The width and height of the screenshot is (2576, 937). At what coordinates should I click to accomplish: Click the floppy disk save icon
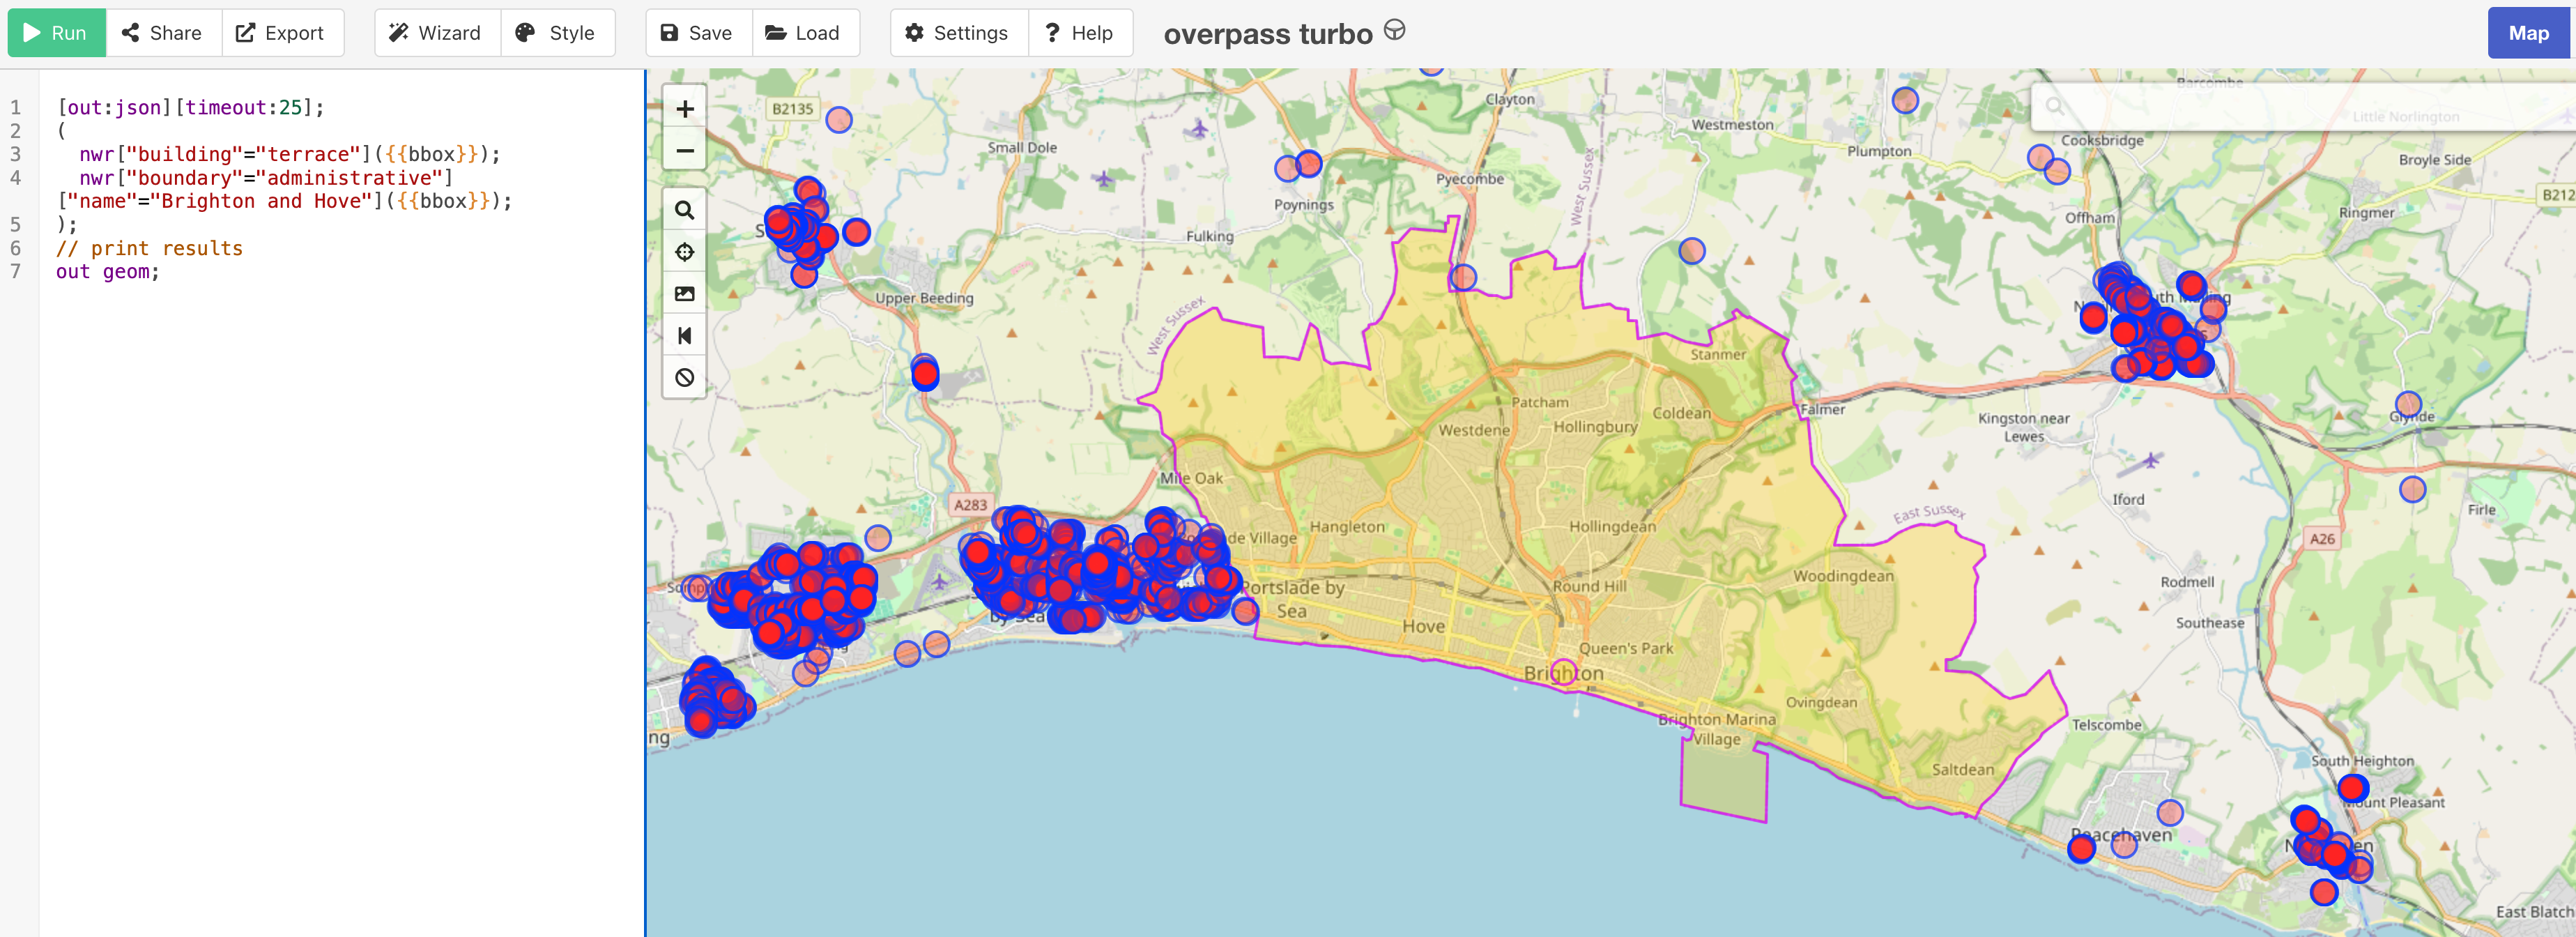pos(669,33)
